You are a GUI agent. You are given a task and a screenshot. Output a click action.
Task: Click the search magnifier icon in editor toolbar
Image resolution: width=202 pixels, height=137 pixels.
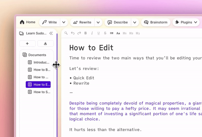(x=66, y=33)
